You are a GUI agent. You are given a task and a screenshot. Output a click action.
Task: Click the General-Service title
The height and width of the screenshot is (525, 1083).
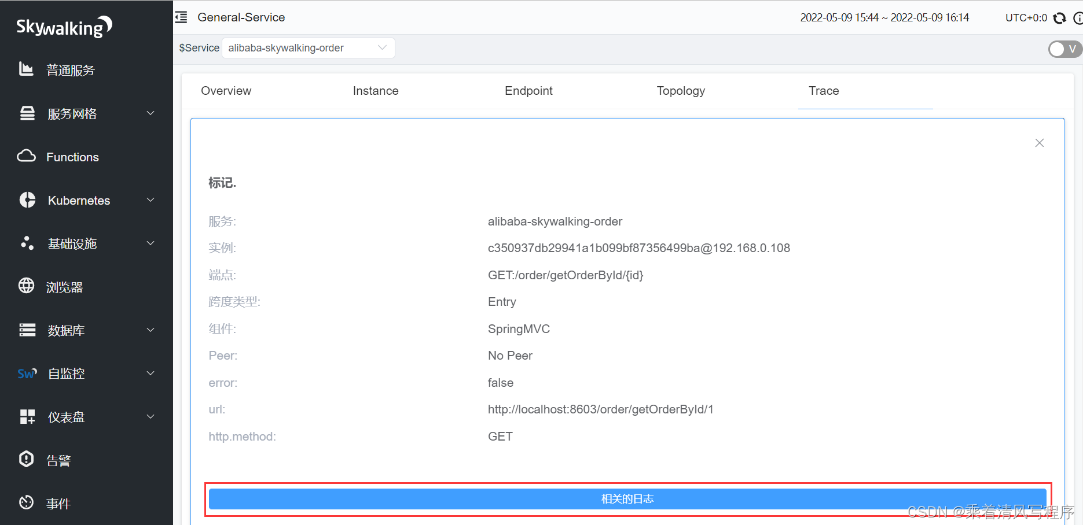241,17
